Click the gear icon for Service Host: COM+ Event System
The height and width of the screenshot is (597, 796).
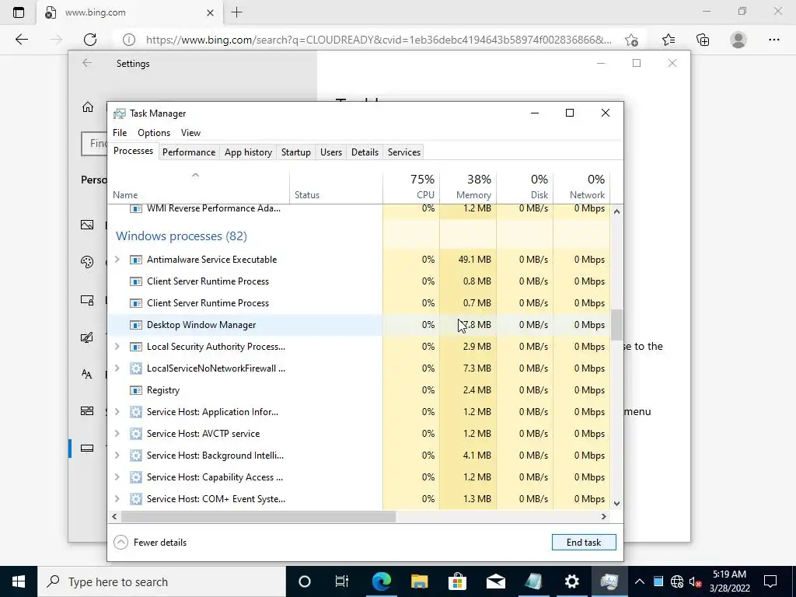pyautogui.click(x=135, y=499)
